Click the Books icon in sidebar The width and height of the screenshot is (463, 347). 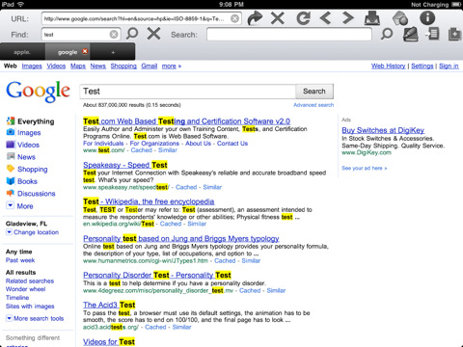point(11,181)
